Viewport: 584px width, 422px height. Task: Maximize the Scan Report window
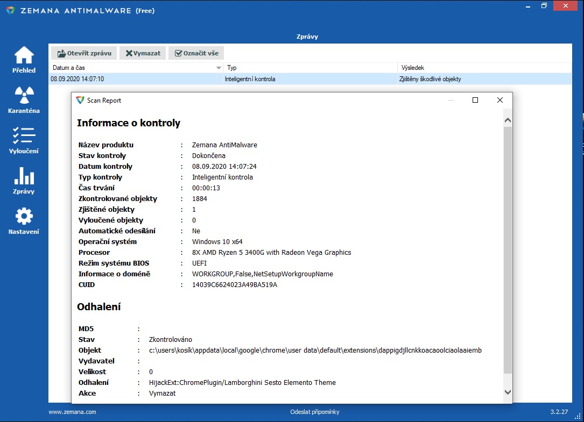(475, 100)
